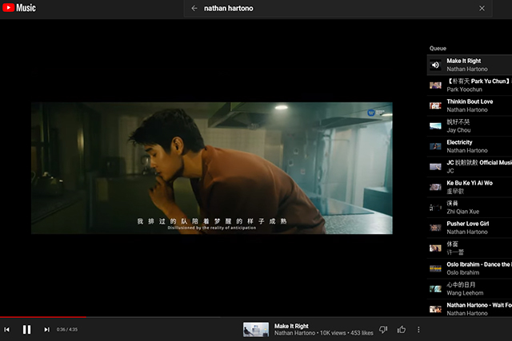The image size is (512, 341).
Task: Click the 0:36 / 4:35 time display
Action: click(x=67, y=330)
